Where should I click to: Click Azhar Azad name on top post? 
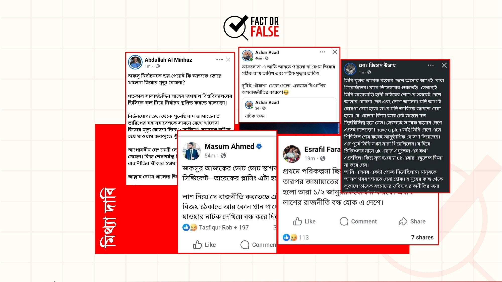coord(267,52)
